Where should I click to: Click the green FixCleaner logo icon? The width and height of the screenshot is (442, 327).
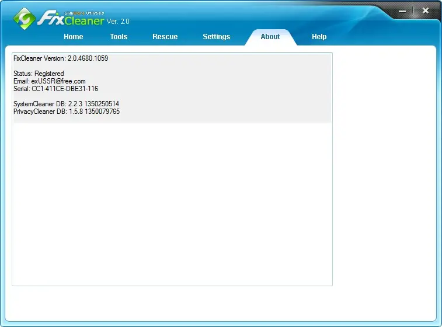point(25,19)
